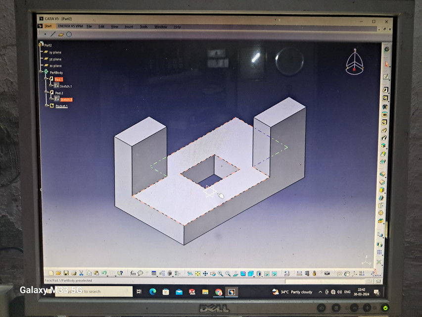Click the Shading with Edges render icon
Screen dimensions: 422x317
tap(250, 273)
